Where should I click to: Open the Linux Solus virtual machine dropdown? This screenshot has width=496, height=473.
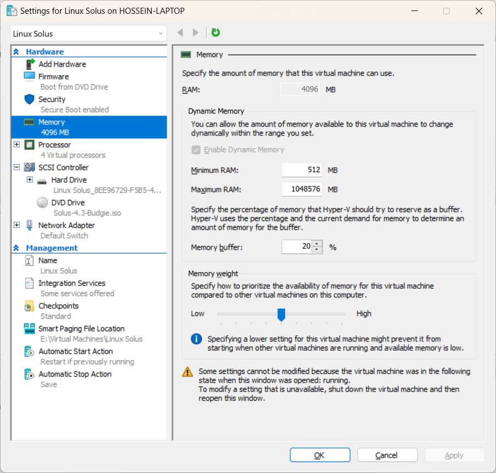point(88,34)
